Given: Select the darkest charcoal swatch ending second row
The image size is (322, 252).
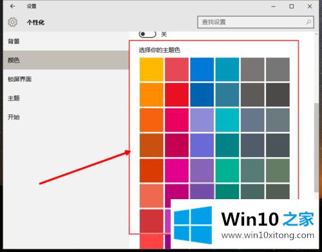Looking at the screenshot, I should click(278, 95).
